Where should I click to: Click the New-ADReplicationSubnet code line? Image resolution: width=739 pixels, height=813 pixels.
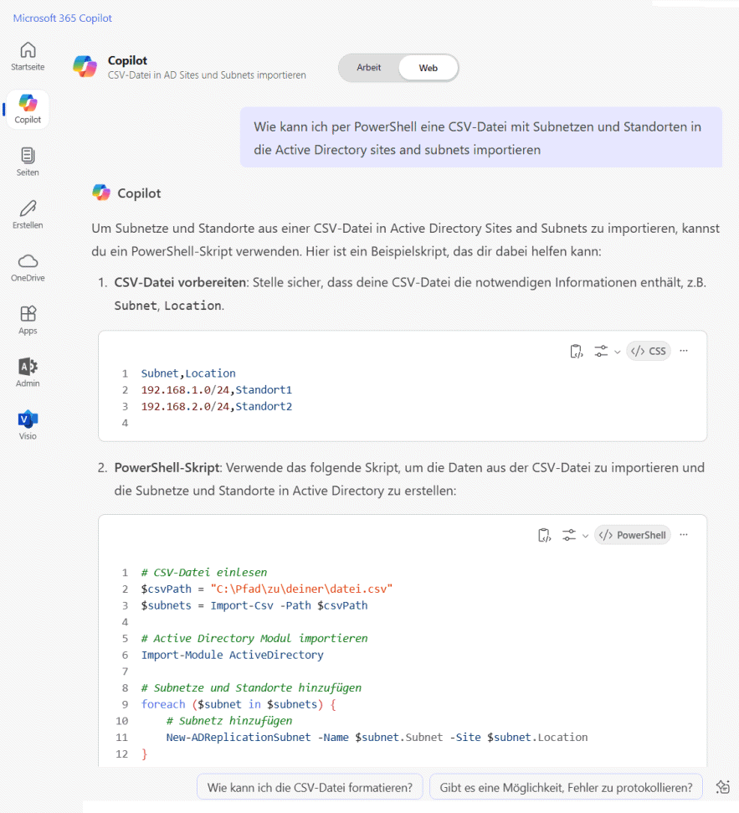(x=377, y=738)
